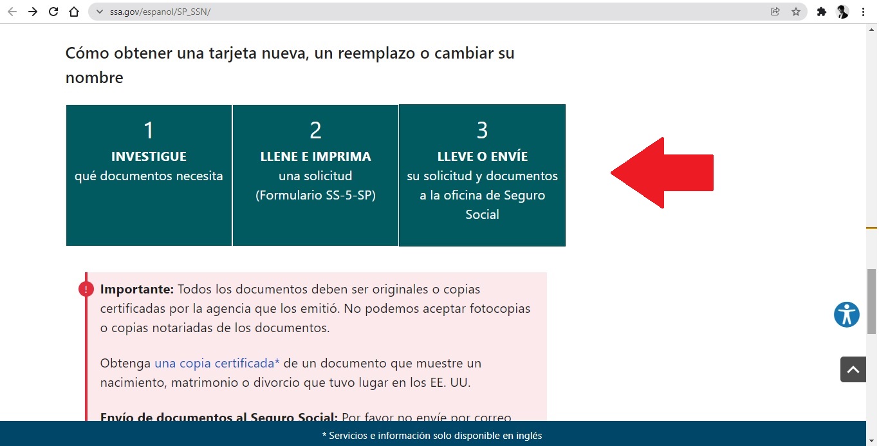Open the Extensions puzzle icon

pyautogui.click(x=821, y=12)
